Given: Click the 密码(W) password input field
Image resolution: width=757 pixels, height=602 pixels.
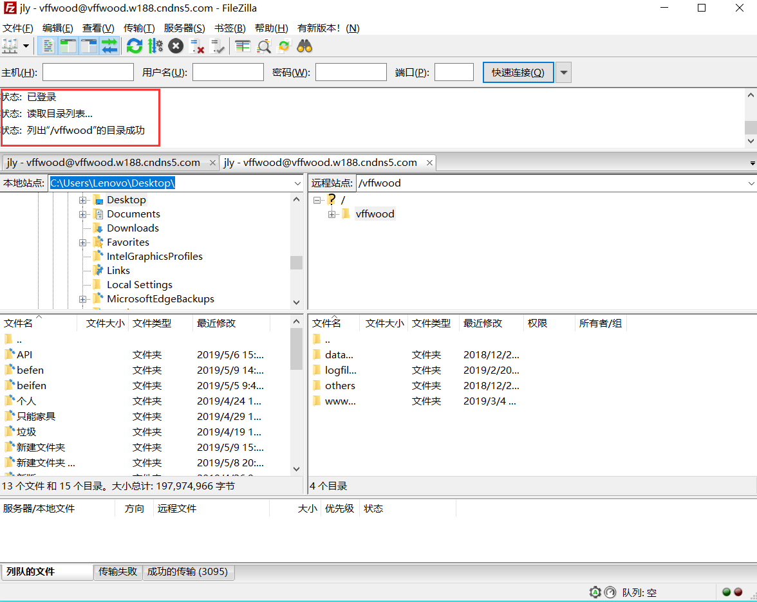Looking at the screenshot, I should (351, 72).
